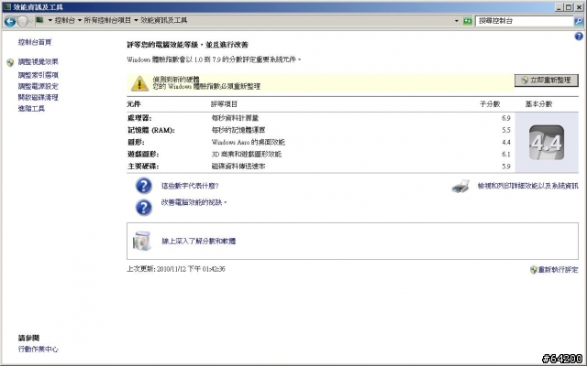
Task: Click the Back navigation arrow button
Action: click(x=10, y=21)
